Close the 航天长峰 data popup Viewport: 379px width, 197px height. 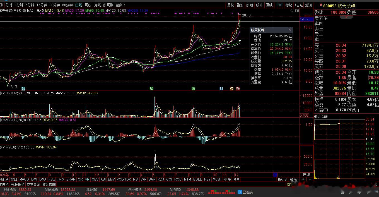pyautogui.click(x=290, y=30)
